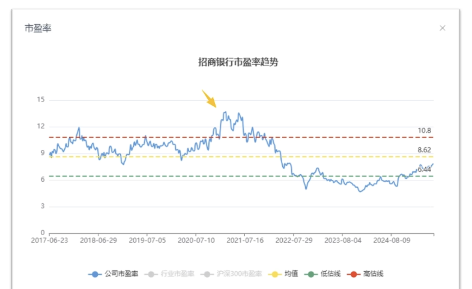This screenshot has height=289, width=472.
Task: Select the 2017-06-23 date on x-axis
Action: 50,241
